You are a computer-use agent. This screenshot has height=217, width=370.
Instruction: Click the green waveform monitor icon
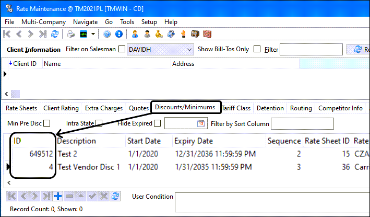83,34
